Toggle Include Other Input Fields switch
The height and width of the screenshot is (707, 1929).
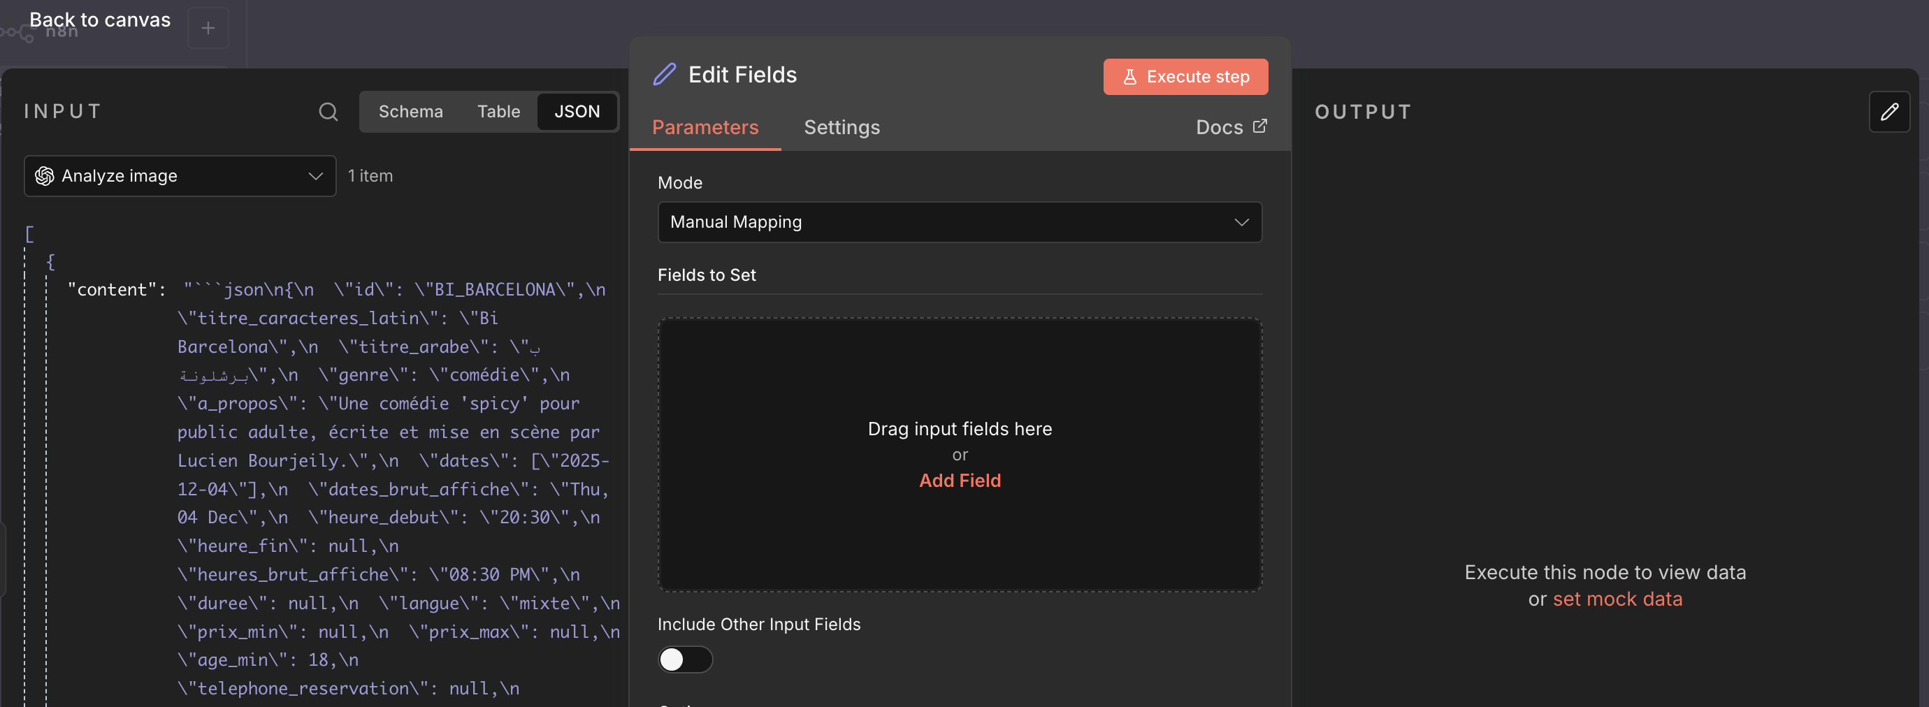pyautogui.click(x=684, y=659)
